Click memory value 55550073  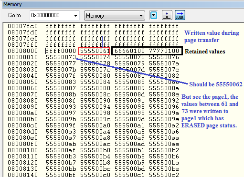tap(61, 57)
